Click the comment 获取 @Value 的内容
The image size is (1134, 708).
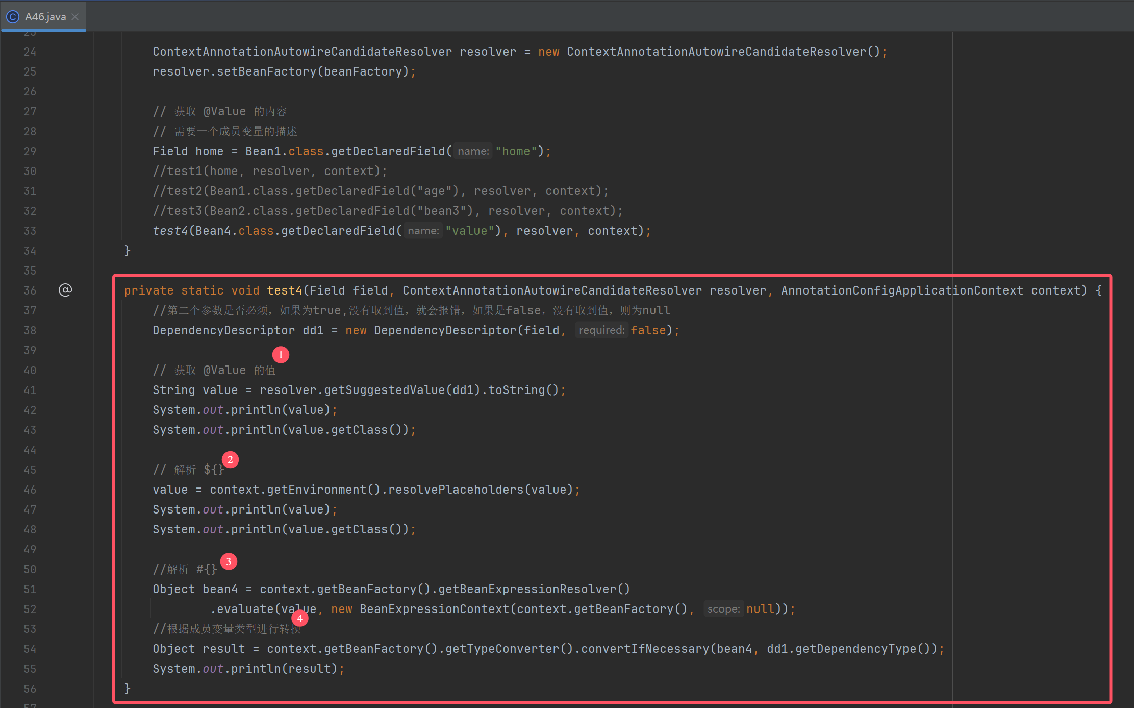pyautogui.click(x=220, y=111)
